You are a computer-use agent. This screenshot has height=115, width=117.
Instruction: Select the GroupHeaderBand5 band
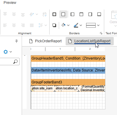point(68,58)
